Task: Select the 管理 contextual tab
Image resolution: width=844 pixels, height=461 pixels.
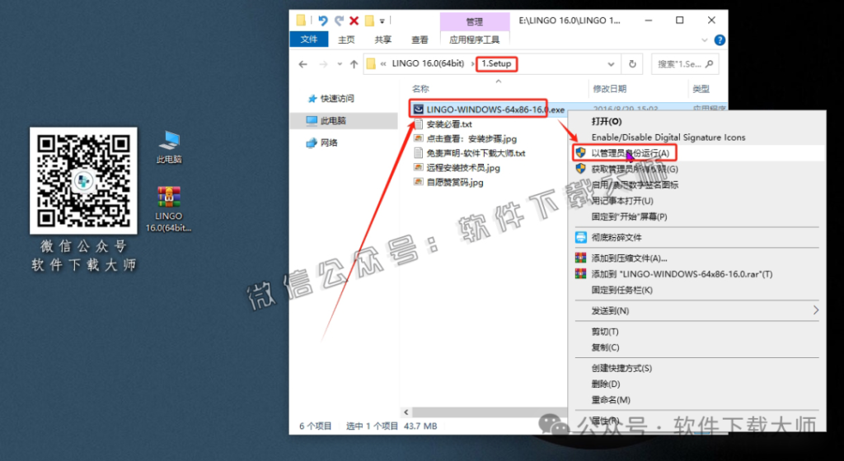Action: click(x=474, y=21)
